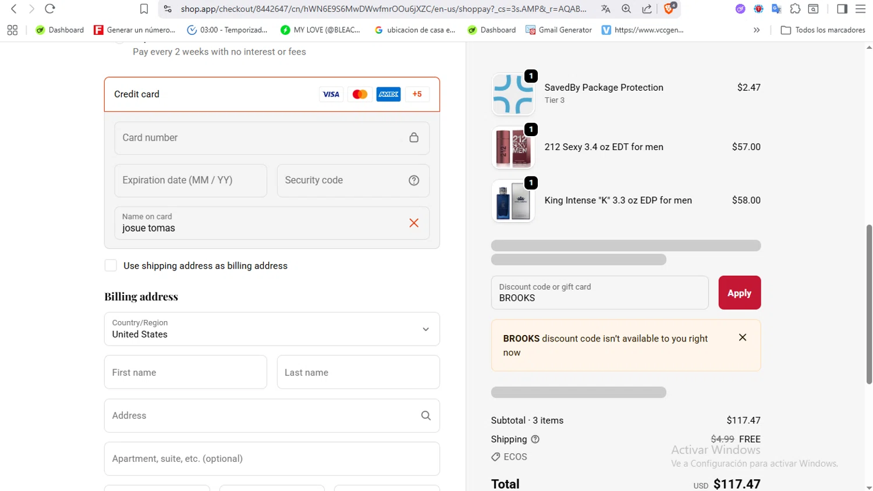Click the search icon in the Address field
Image resolution: width=873 pixels, height=491 pixels.
pos(426,415)
